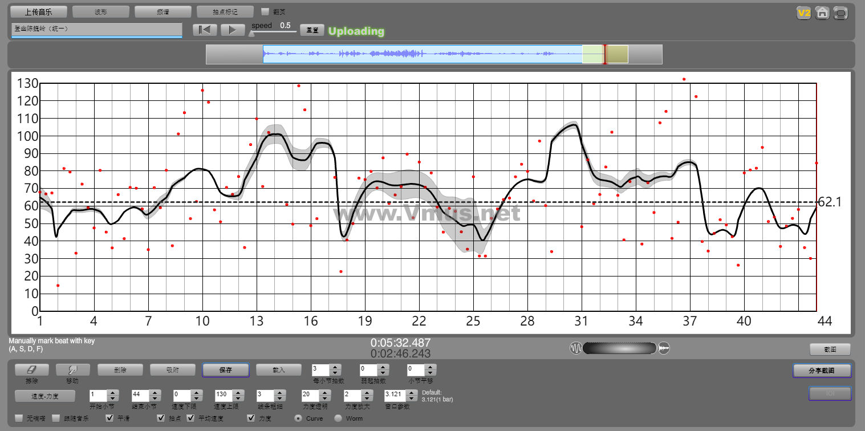This screenshot has width=865, height=431.
Task: Click the playhead marker in waveform overview
Action: coord(604,54)
